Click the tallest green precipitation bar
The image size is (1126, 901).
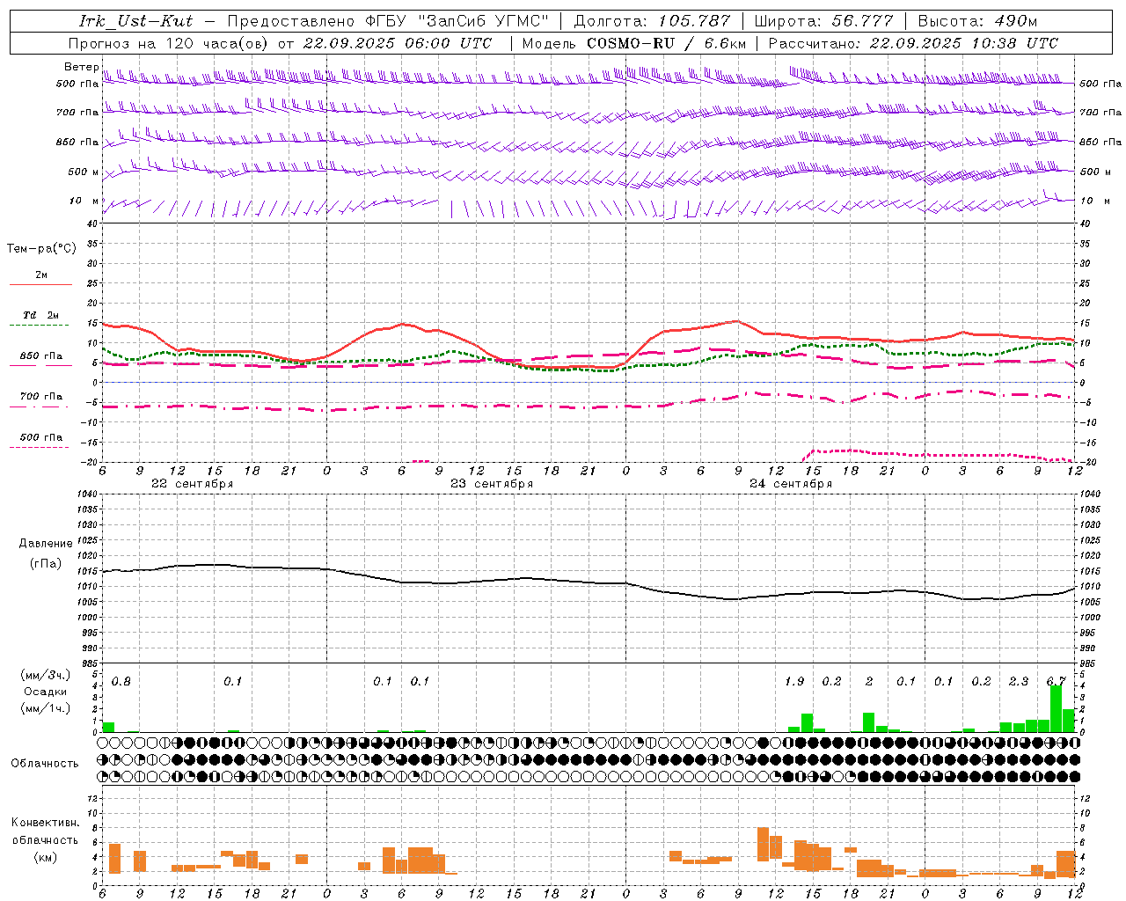[1057, 708]
